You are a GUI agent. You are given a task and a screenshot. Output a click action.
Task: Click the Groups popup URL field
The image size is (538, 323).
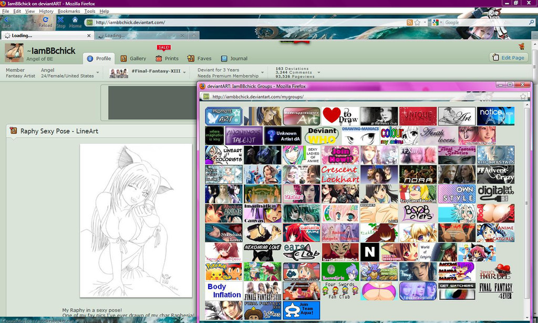coord(365,97)
